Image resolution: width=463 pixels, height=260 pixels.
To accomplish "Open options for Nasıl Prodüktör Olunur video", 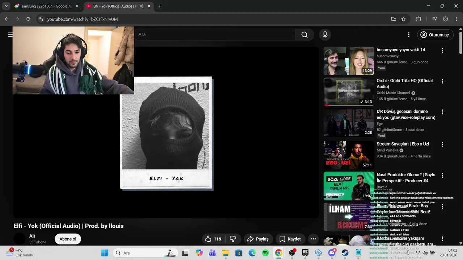I will 442,175.
